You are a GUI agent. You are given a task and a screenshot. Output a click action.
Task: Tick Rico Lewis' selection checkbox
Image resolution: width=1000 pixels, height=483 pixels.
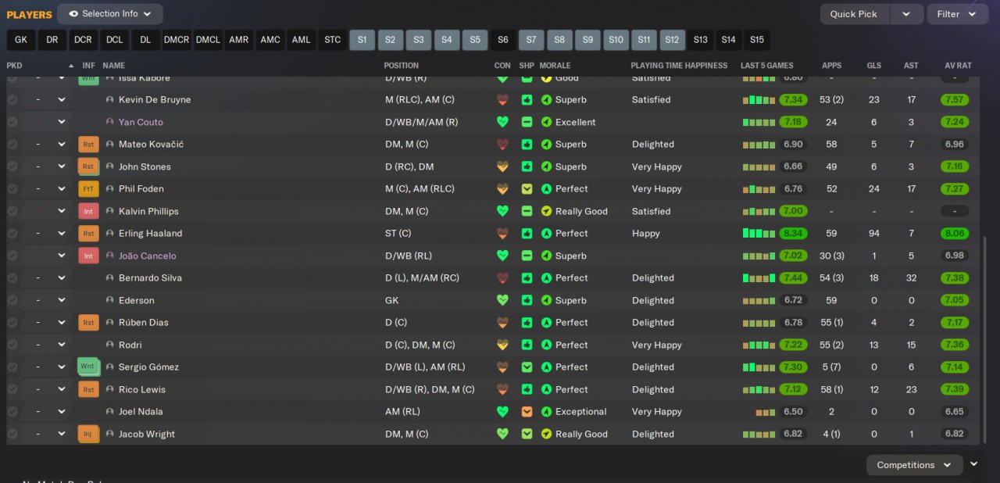coord(12,389)
